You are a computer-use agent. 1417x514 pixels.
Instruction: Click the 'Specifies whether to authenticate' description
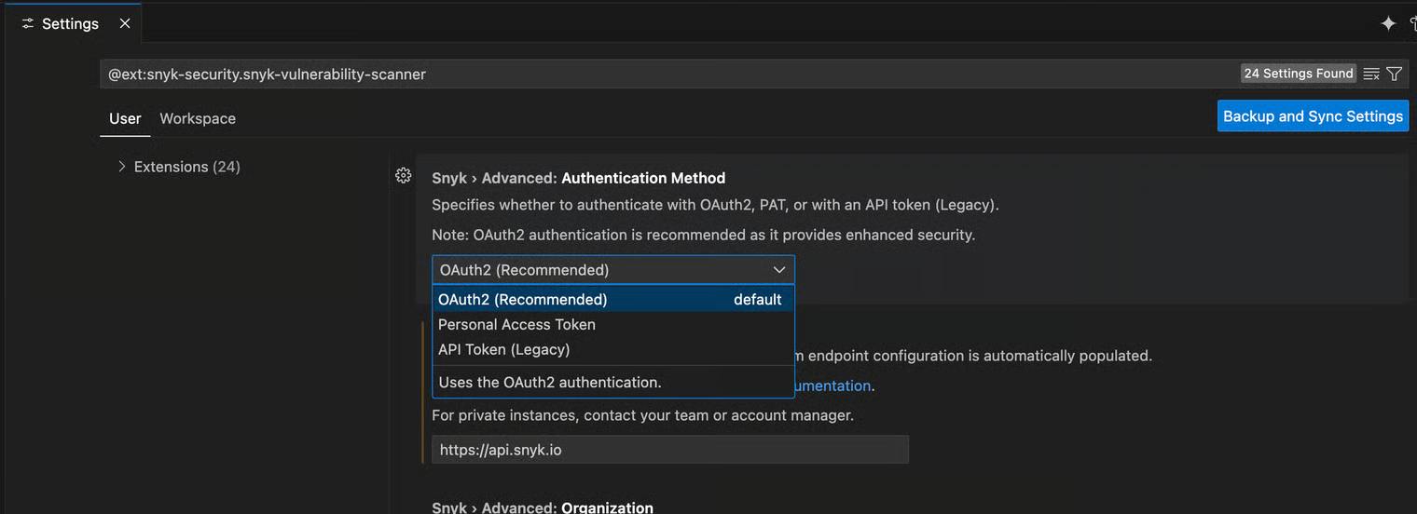[x=715, y=205]
